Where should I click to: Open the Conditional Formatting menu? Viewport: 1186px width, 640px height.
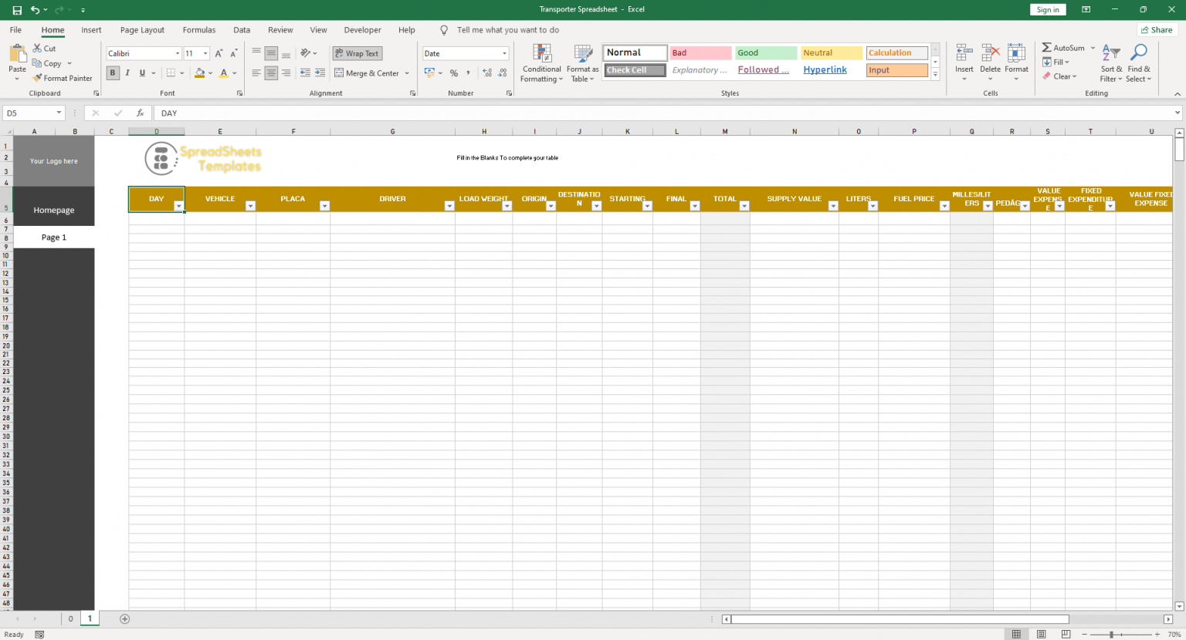(541, 64)
